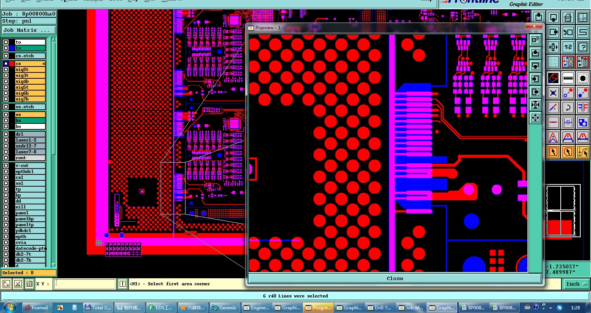Click the red traffic light net icon

[583, 62]
